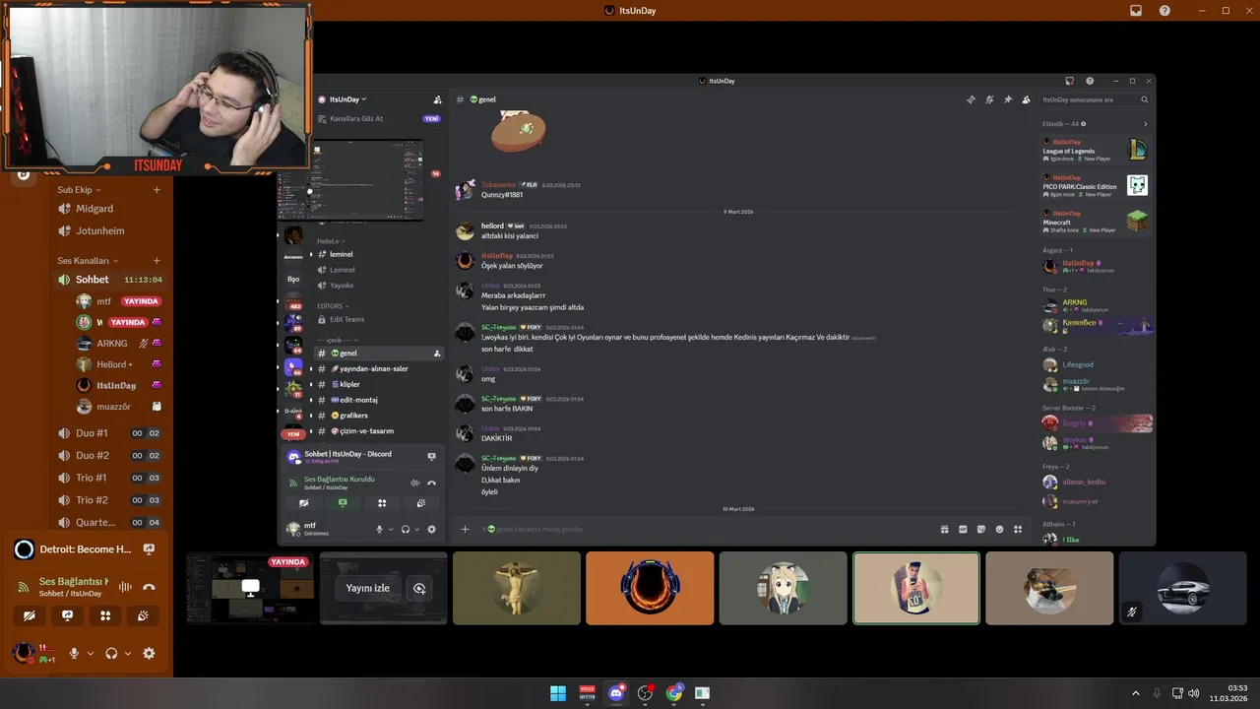Image resolution: width=1260 pixels, height=709 pixels.
Task: Open the Windows Start button
Action: 558,693
